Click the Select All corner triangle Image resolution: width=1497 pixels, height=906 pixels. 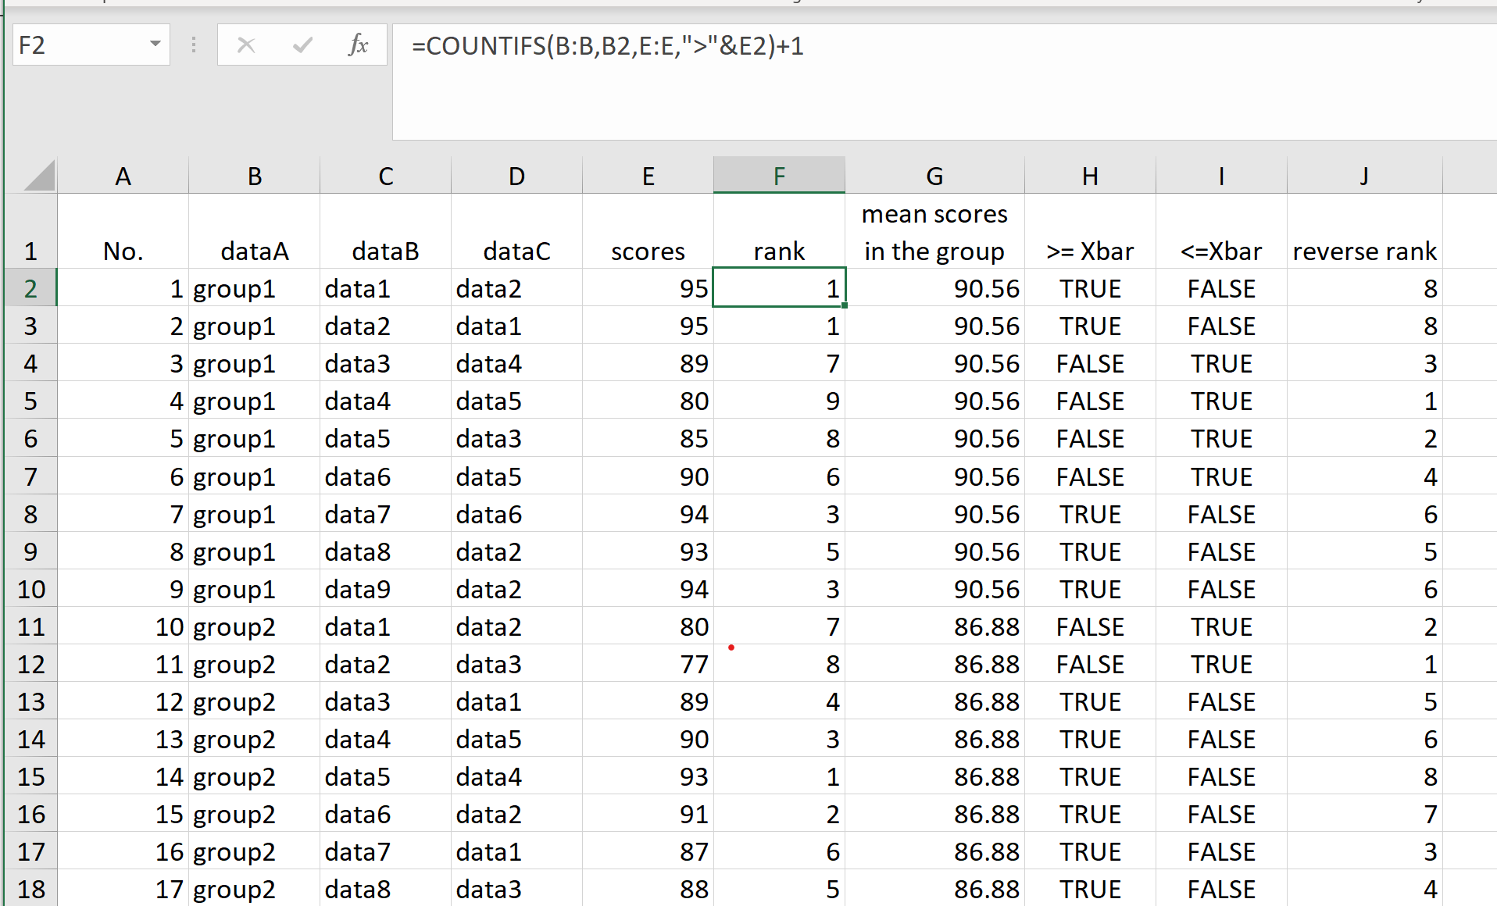pos(39,175)
